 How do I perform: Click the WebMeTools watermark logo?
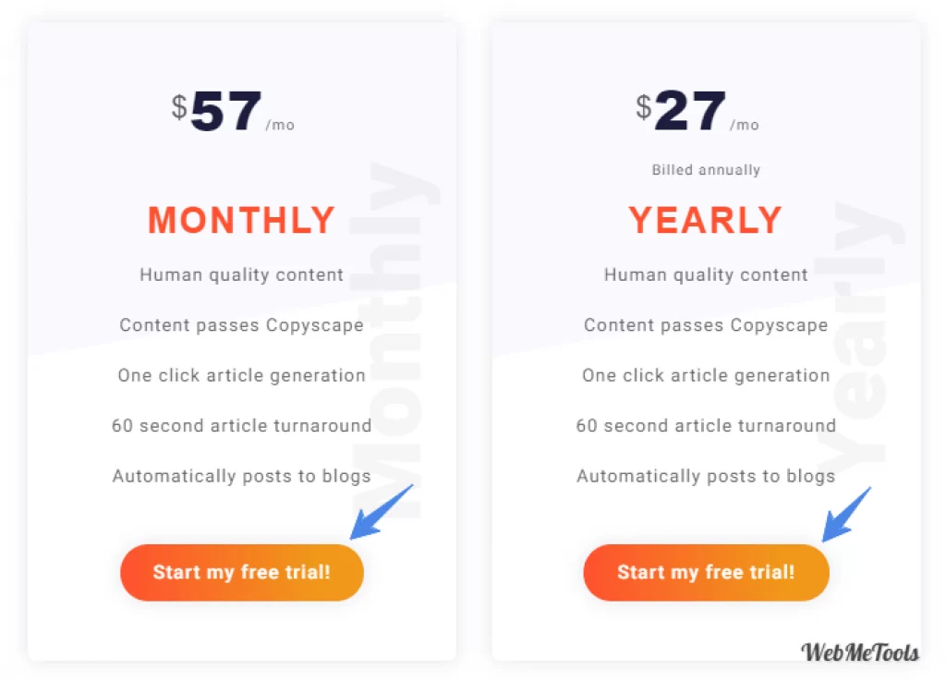859,653
